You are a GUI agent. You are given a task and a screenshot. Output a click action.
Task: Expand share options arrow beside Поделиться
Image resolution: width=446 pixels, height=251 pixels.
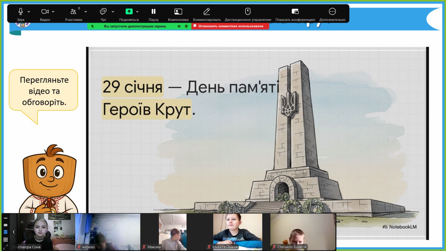137,12
